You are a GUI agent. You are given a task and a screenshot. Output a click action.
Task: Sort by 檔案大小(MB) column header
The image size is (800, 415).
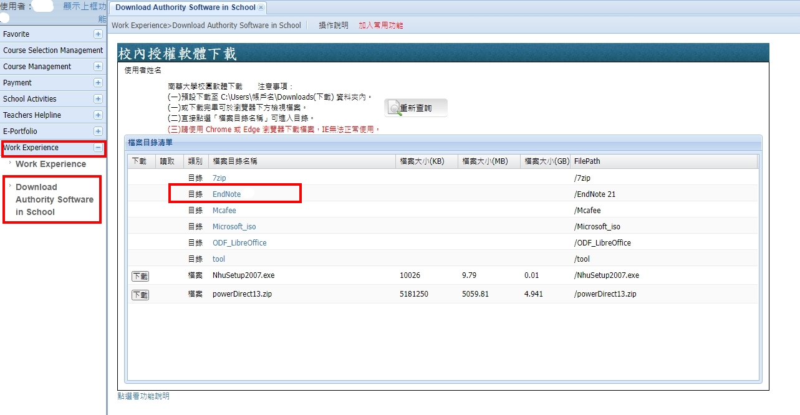489,161
